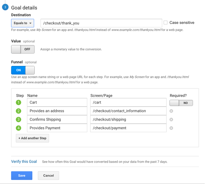This screenshot has height=184, width=213.
Task: Remove the Provides an address funnel step
Action: click(x=171, y=111)
